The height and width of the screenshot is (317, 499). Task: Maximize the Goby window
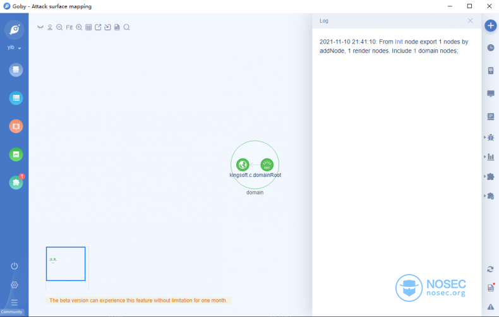pos(469,6)
